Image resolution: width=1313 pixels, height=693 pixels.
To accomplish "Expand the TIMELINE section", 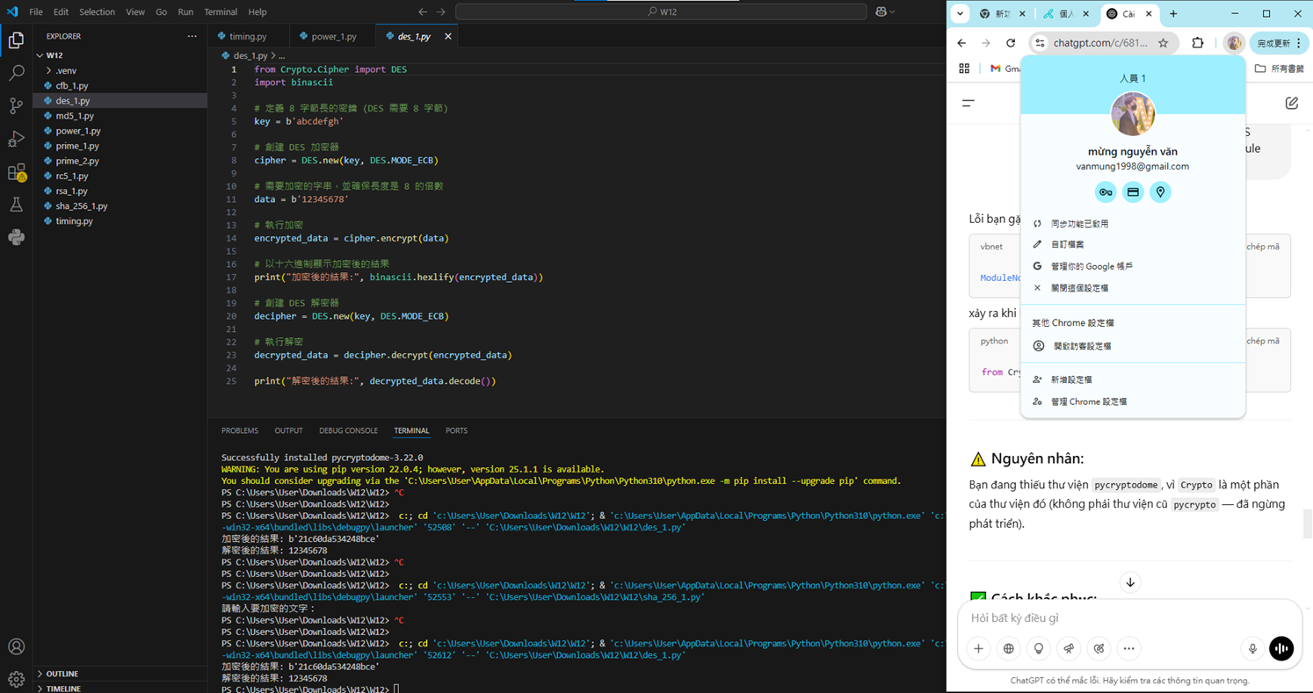I will click(x=62, y=689).
